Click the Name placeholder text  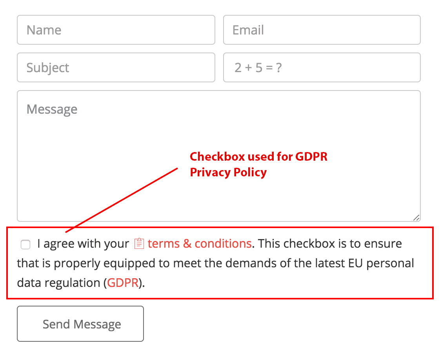[x=44, y=30]
